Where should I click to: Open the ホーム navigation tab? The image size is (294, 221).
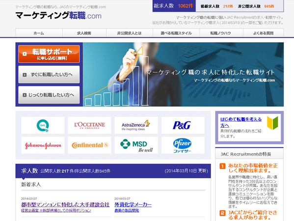(39, 33)
